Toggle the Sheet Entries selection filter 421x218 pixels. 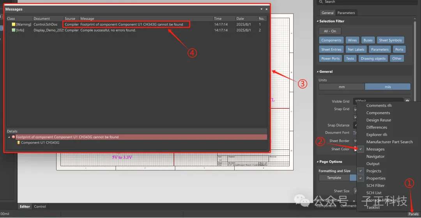(331, 49)
